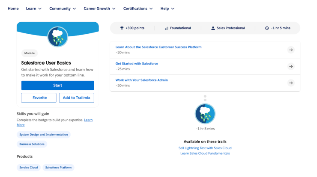Viewport: 317px width, 177px height.
Task: Go to the Home navigation item
Action: point(13,9)
